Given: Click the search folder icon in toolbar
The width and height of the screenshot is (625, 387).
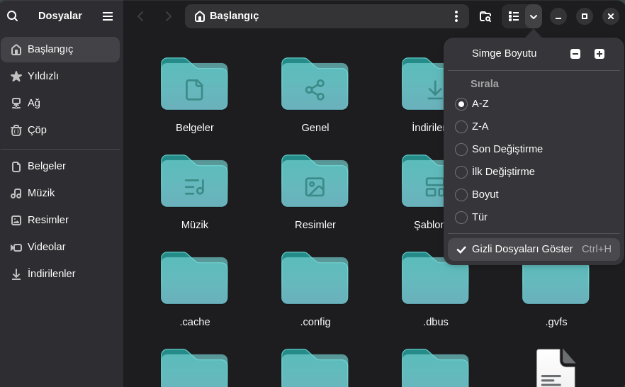Looking at the screenshot, I should tap(485, 16).
